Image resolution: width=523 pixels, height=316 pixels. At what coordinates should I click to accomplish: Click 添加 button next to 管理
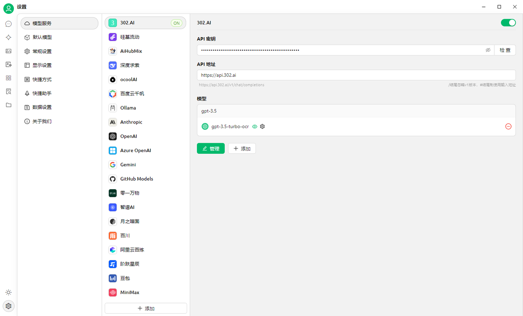(242, 148)
